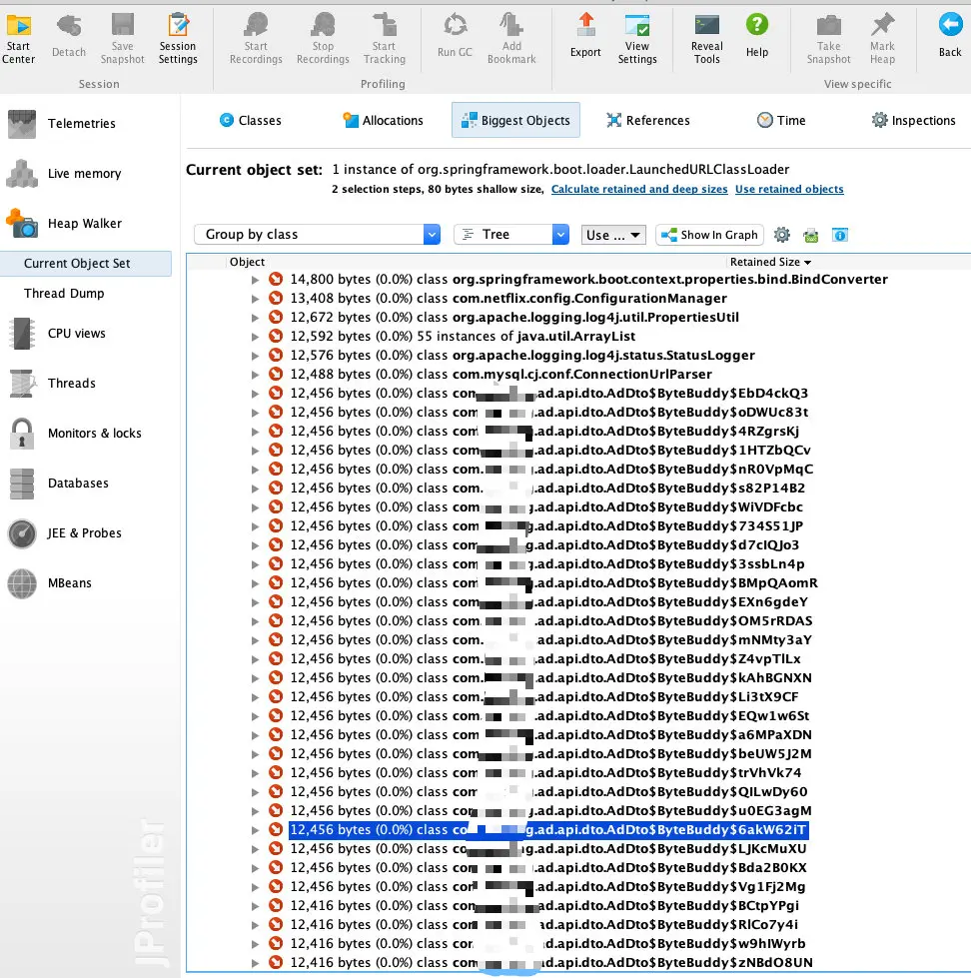Expand the log4j PropertiesUtil row
The height and width of the screenshot is (978, 971).
click(255, 318)
